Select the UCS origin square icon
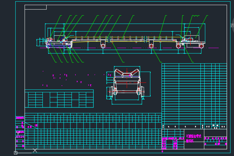The height and width of the screenshot is (156, 234). (16, 153)
